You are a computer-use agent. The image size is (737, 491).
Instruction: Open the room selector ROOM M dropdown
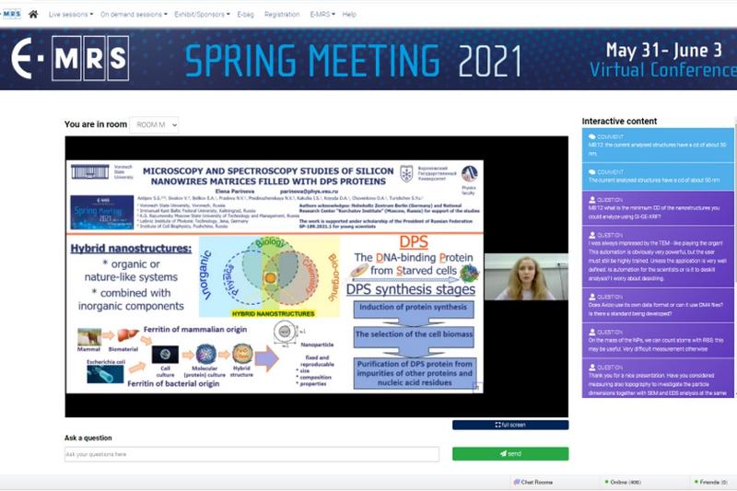point(154,124)
